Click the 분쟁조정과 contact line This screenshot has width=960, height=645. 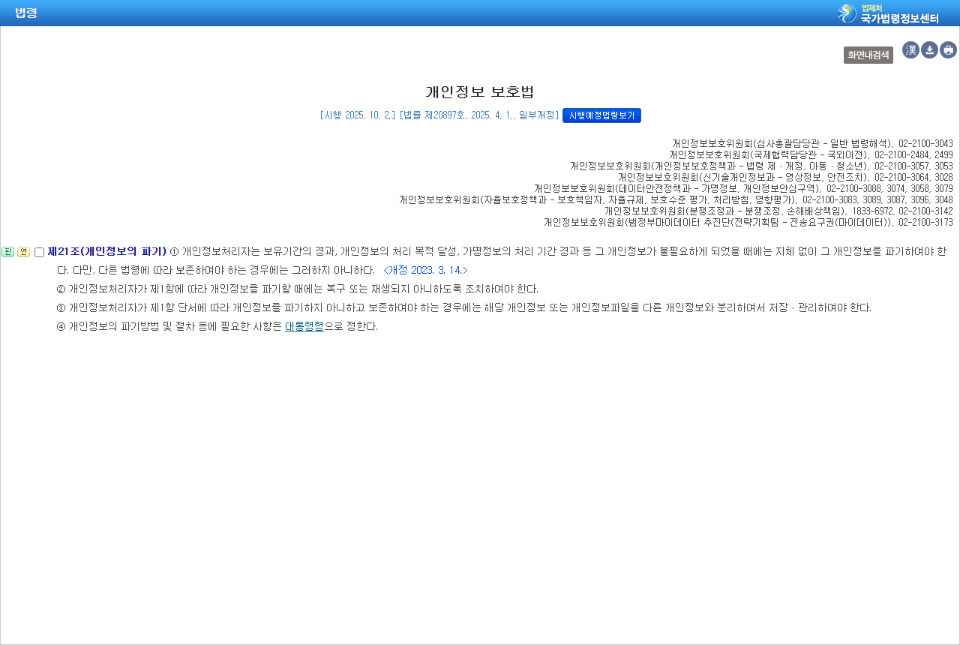(778, 211)
